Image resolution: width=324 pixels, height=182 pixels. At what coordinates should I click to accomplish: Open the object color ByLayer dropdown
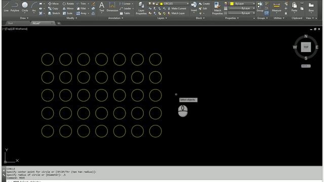(x=254, y=4)
